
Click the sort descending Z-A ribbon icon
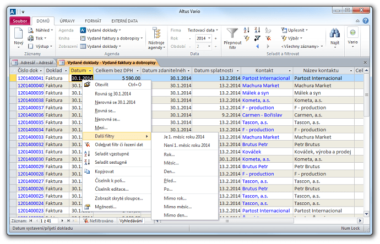257,30
